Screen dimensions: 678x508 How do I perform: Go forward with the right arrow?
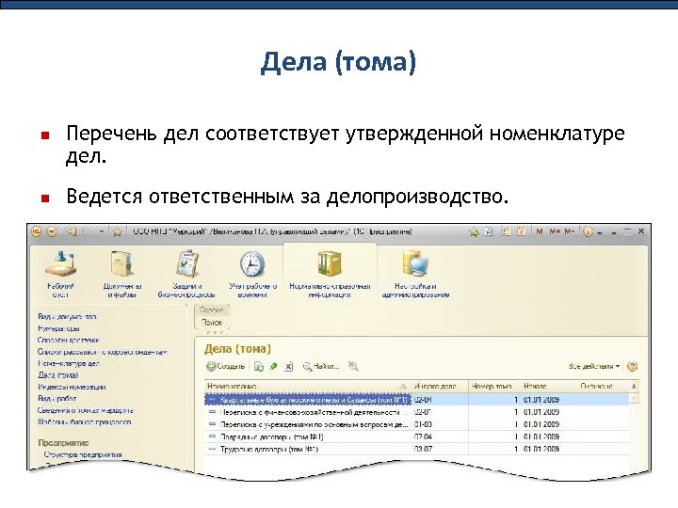(88, 232)
